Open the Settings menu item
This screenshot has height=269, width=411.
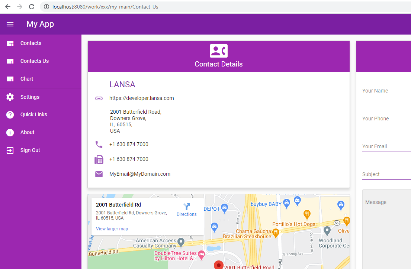tap(41, 97)
